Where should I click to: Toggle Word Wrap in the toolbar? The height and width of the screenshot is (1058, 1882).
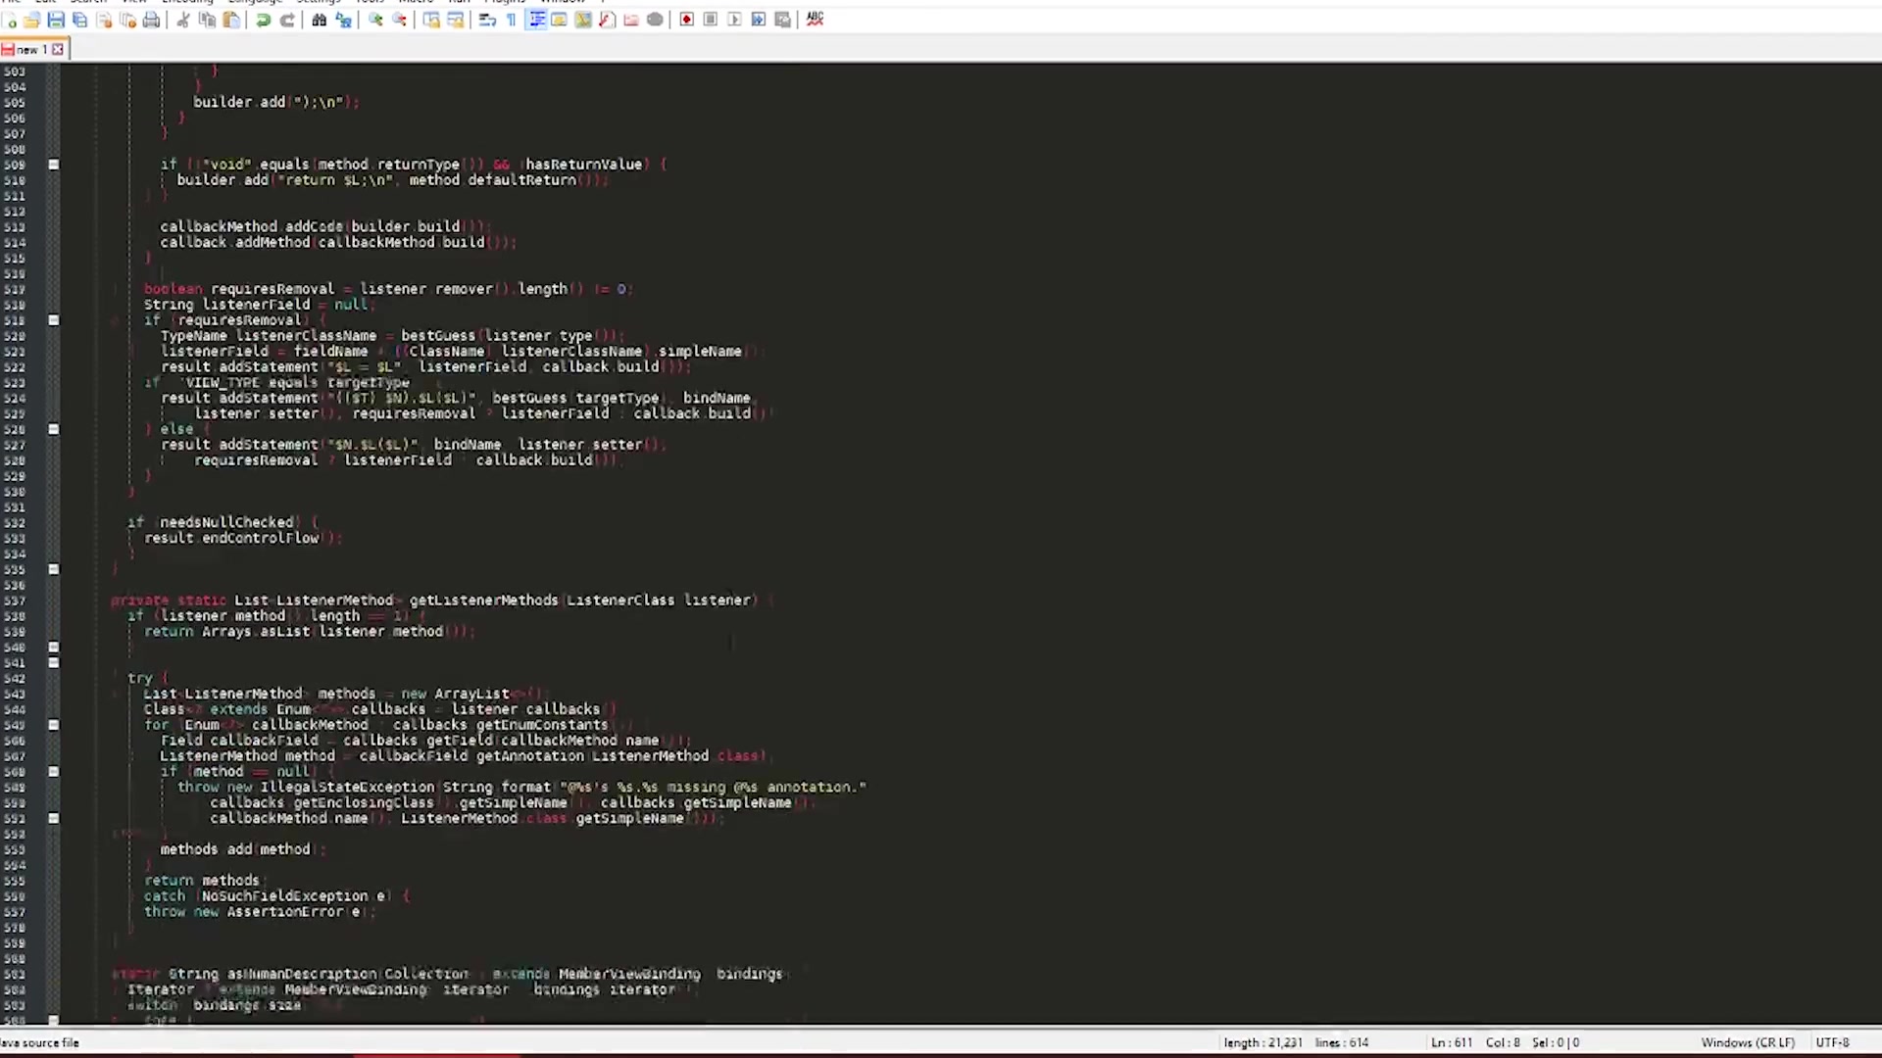pyautogui.click(x=487, y=20)
